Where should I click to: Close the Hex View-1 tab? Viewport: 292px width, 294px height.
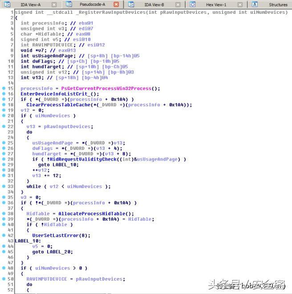click(240, 5)
